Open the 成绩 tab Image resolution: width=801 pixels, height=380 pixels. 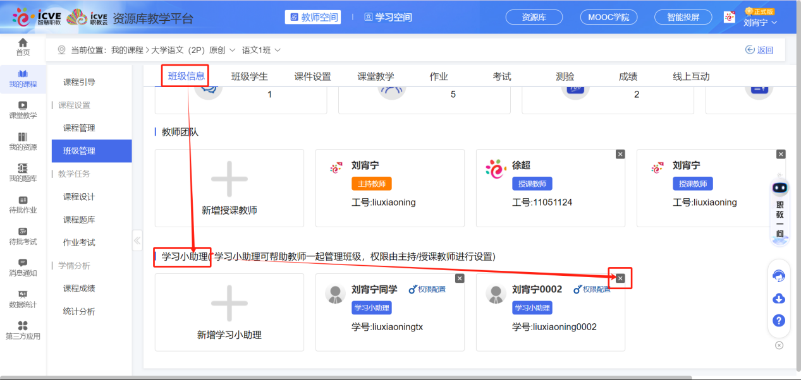pyautogui.click(x=627, y=75)
